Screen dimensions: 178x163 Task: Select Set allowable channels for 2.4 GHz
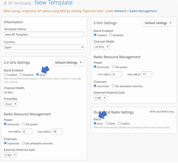click(24, 143)
